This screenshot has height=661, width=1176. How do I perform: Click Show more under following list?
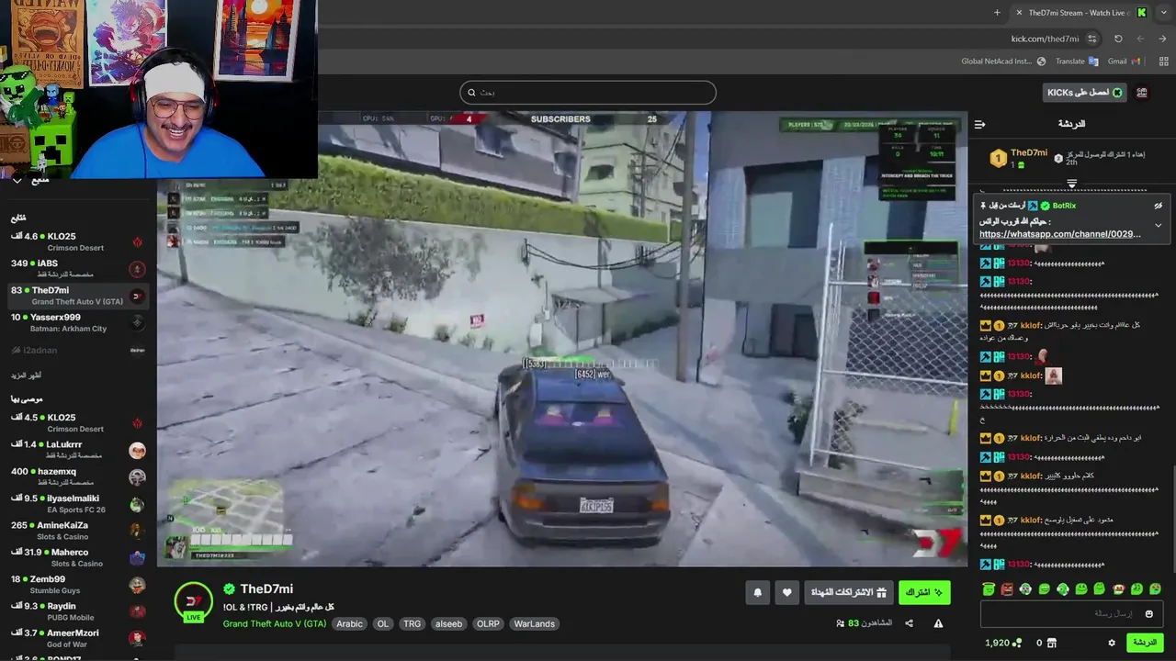[x=27, y=375]
